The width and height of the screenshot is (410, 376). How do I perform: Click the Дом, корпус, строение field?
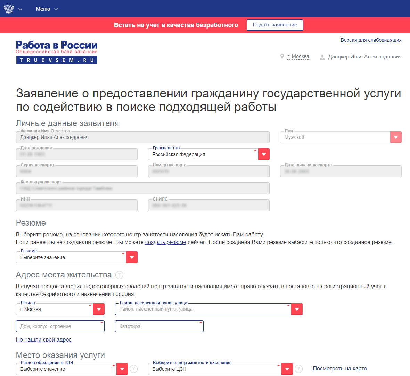pyautogui.click(x=60, y=326)
